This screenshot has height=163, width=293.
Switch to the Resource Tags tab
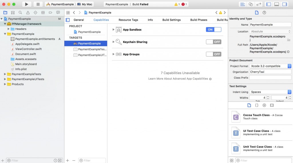128,20
